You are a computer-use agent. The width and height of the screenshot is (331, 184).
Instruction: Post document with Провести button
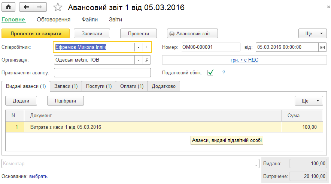(x=139, y=33)
